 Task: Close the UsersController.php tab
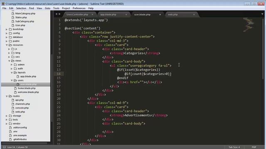pos(92,14)
